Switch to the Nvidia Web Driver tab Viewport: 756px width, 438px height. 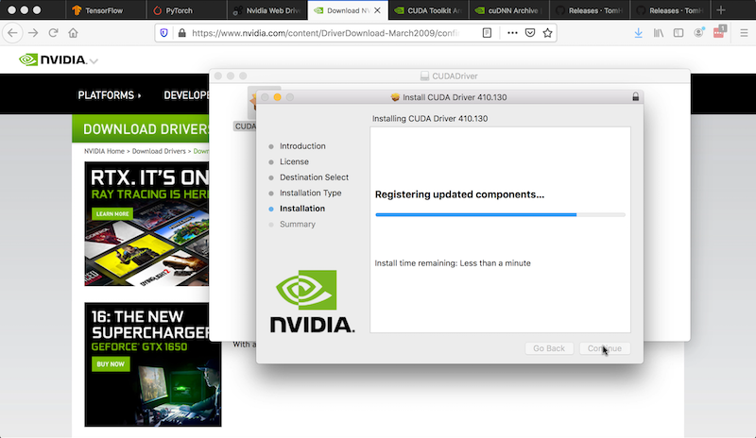267,10
